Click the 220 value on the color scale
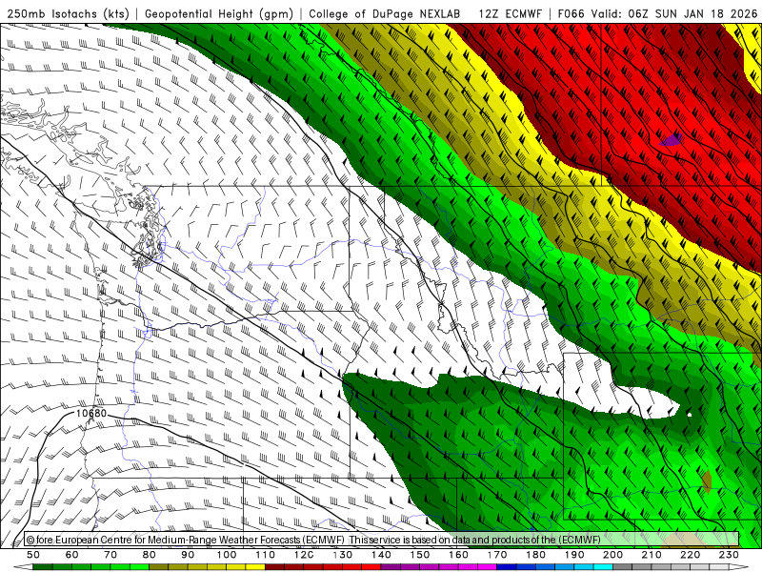The image size is (762, 572). pyautogui.click(x=690, y=555)
